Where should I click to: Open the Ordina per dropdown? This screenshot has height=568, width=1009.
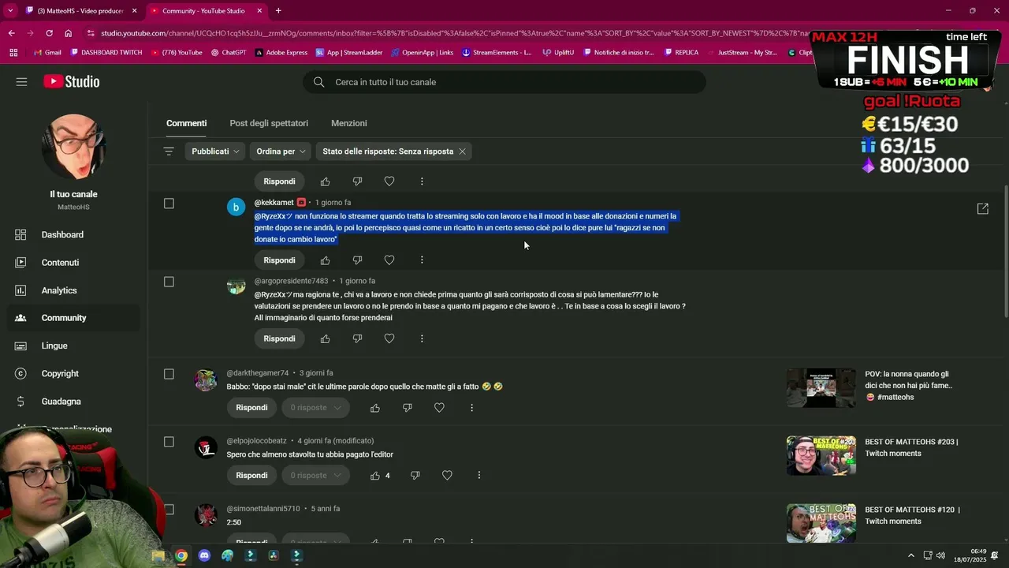coord(281,151)
